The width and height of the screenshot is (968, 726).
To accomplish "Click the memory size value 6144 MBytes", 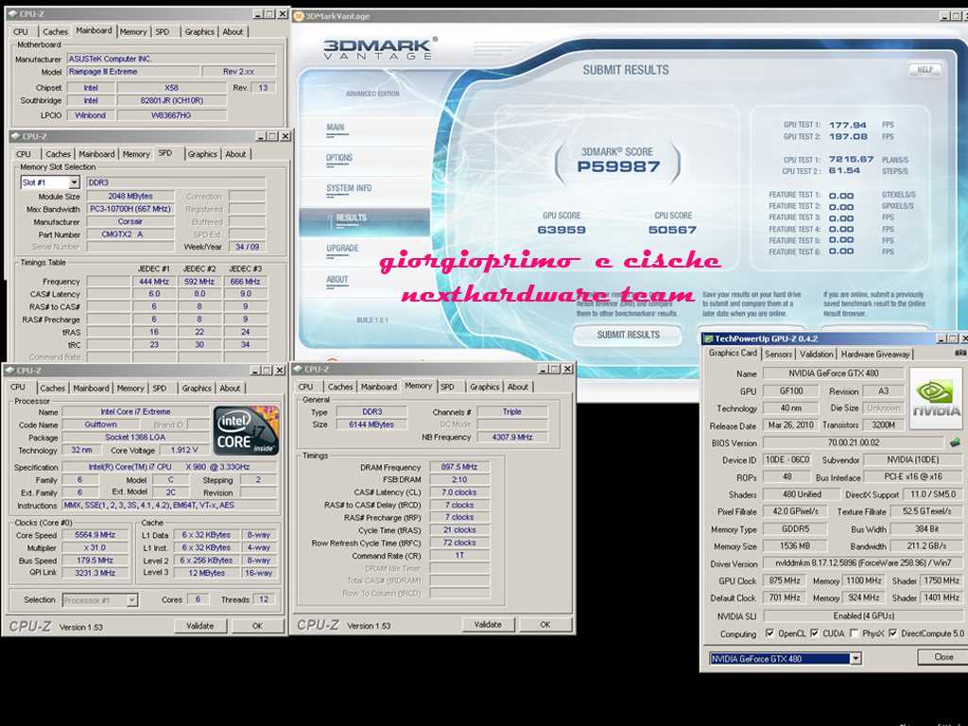I will [371, 424].
